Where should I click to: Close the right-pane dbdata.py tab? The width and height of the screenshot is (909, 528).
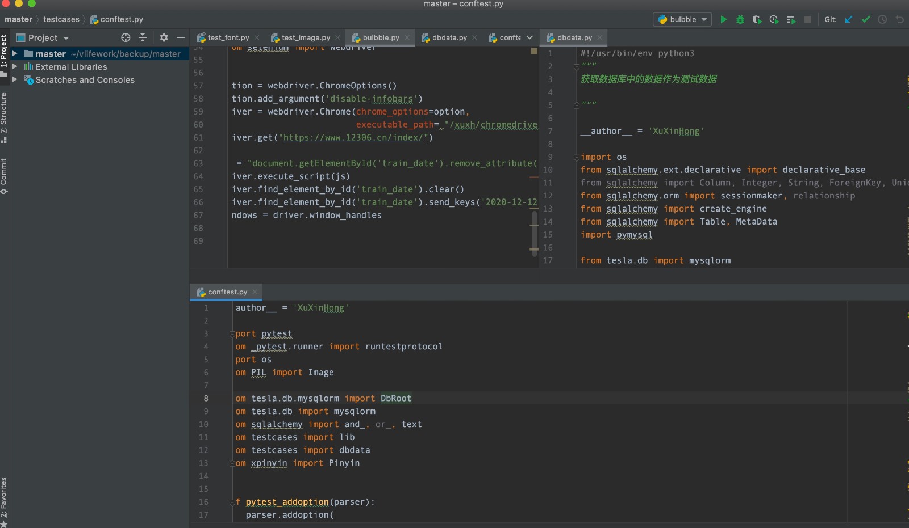click(x=599, y=37)
